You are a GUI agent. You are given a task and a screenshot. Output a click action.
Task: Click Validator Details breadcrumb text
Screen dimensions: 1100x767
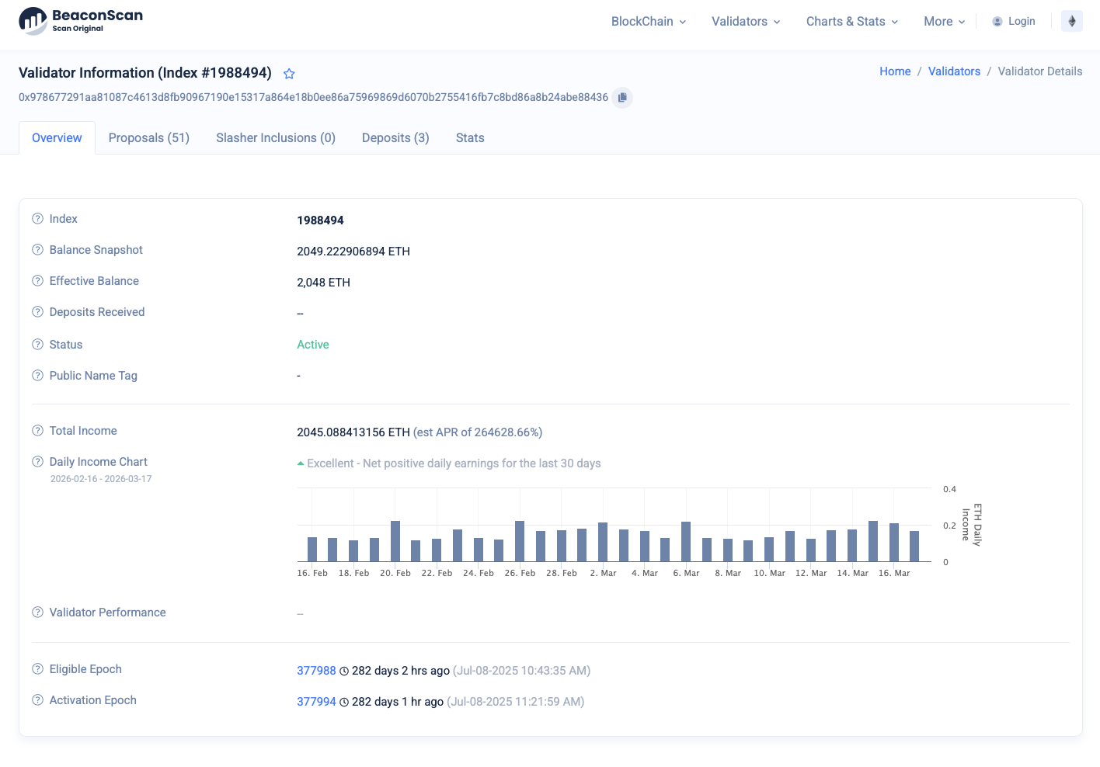tap(1040, 71)
